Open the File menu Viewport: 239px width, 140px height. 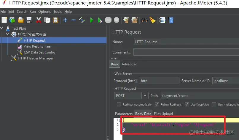(x=3, y=12)
